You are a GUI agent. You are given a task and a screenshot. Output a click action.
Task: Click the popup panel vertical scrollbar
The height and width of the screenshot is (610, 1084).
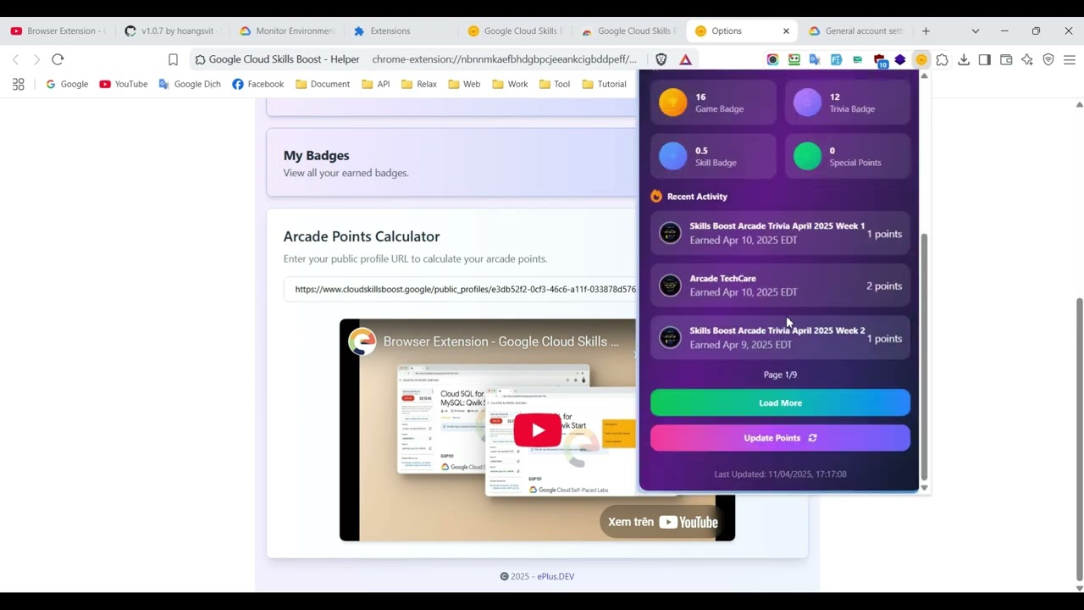point(924,356)
